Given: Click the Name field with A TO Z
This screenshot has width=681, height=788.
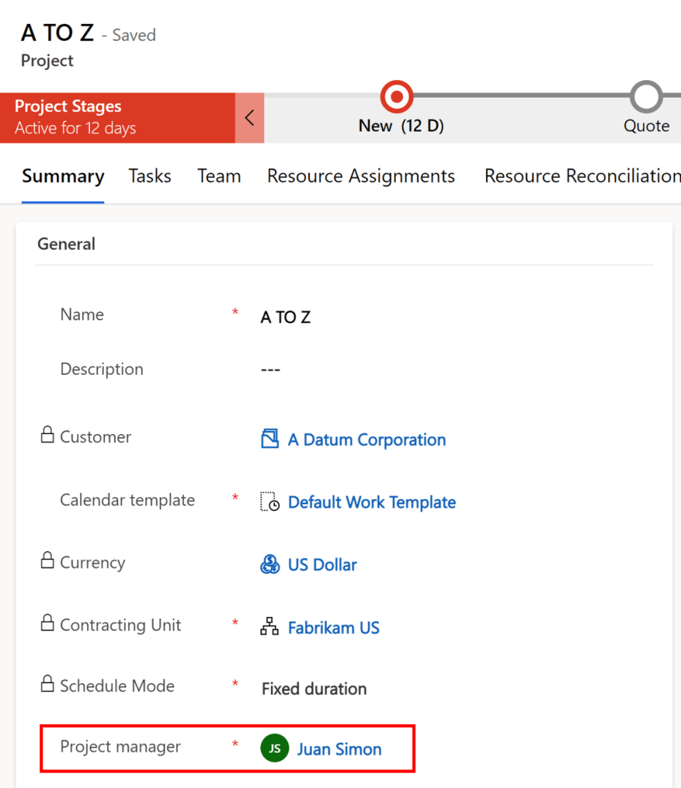Looking at the screenshot, I should (x=286, y=317).
